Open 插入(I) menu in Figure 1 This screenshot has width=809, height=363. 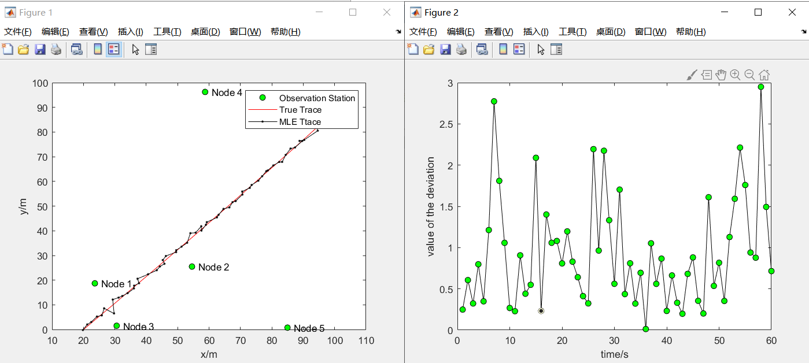[131, 32]
